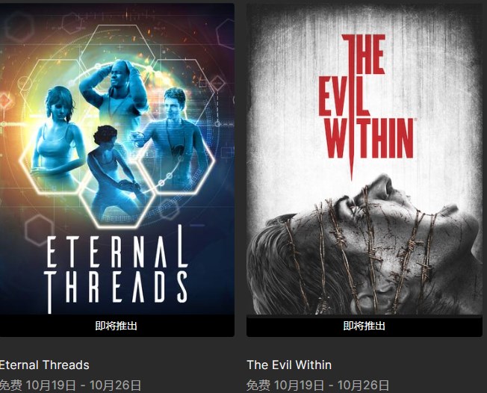Click Eternal Threads free date range text
This screenshot has height=393, width=487.
(x=70, y=386)
